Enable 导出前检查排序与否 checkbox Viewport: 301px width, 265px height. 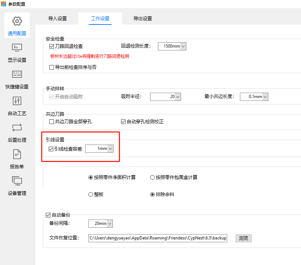coord(51,67)
